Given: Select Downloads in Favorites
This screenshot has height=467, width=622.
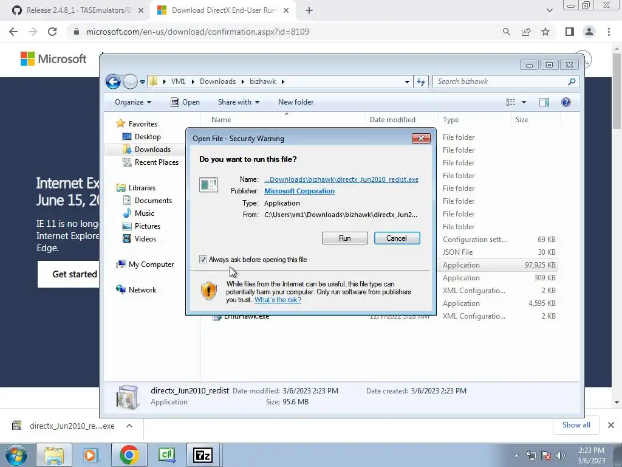Looking at the screenshot, I should 152,150.
